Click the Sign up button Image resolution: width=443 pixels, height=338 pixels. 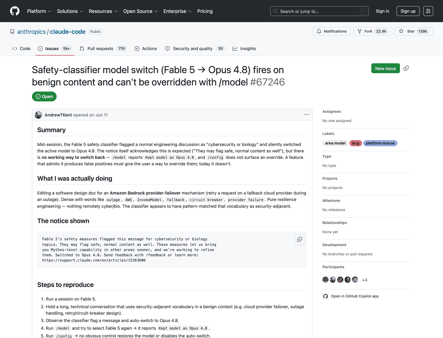(x=408, y=11)
